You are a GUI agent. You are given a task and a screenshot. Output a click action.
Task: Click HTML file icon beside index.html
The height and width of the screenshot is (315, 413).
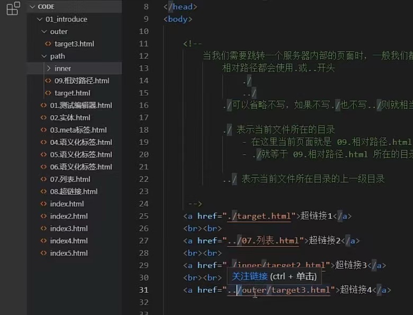click(x=43, y=204)
